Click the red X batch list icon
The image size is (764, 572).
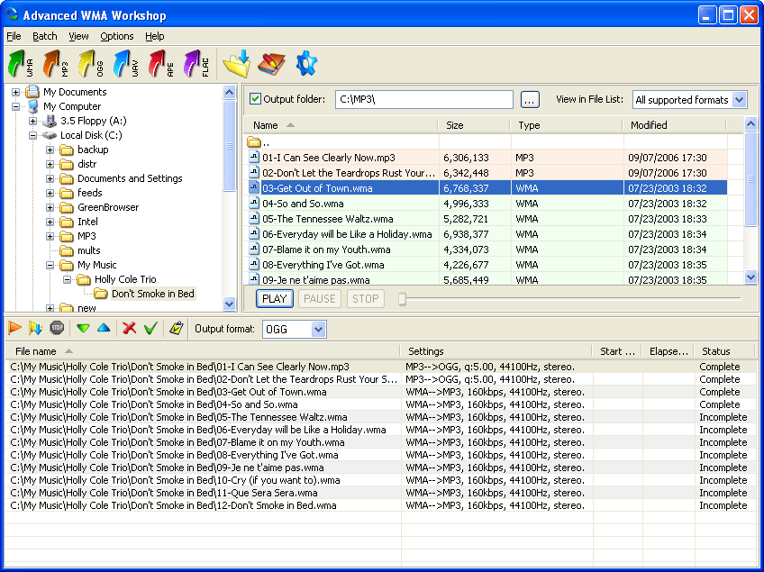[129, 328]
